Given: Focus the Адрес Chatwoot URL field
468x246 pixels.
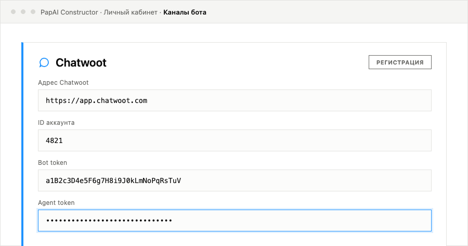Looking at the screenshot, I should pyautogui.click(x=235, y=100).
